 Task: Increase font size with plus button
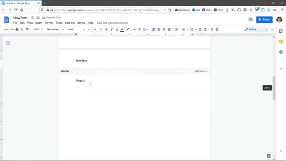[101, 30]
